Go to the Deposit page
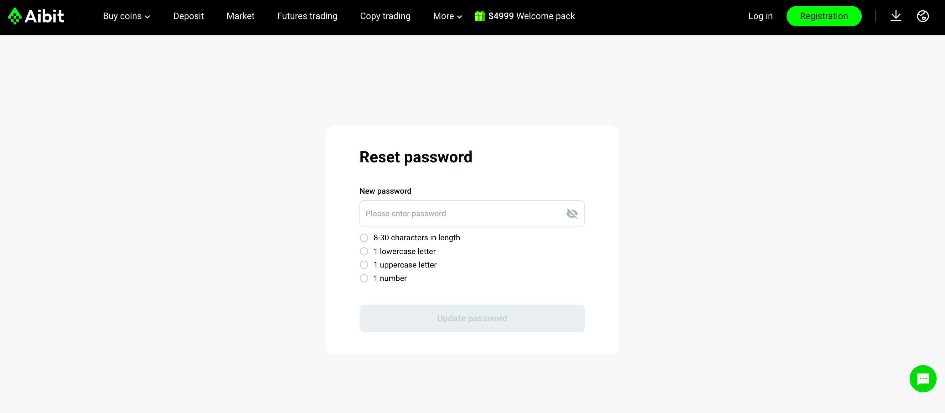 point(188,16)
